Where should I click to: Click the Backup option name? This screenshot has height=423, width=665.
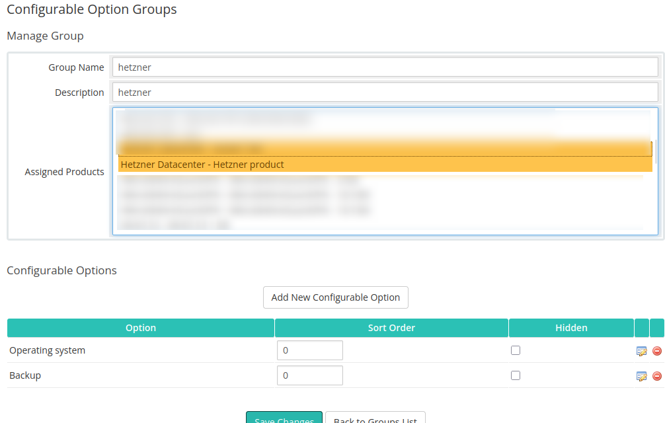[x=25, y=375]
